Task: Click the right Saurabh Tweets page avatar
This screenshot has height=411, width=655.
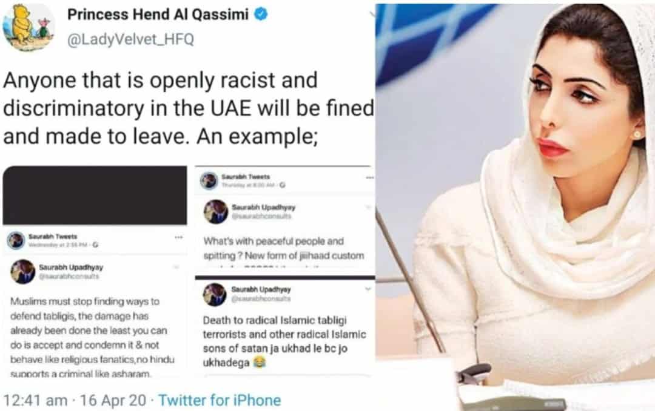Action: point(209,180)
